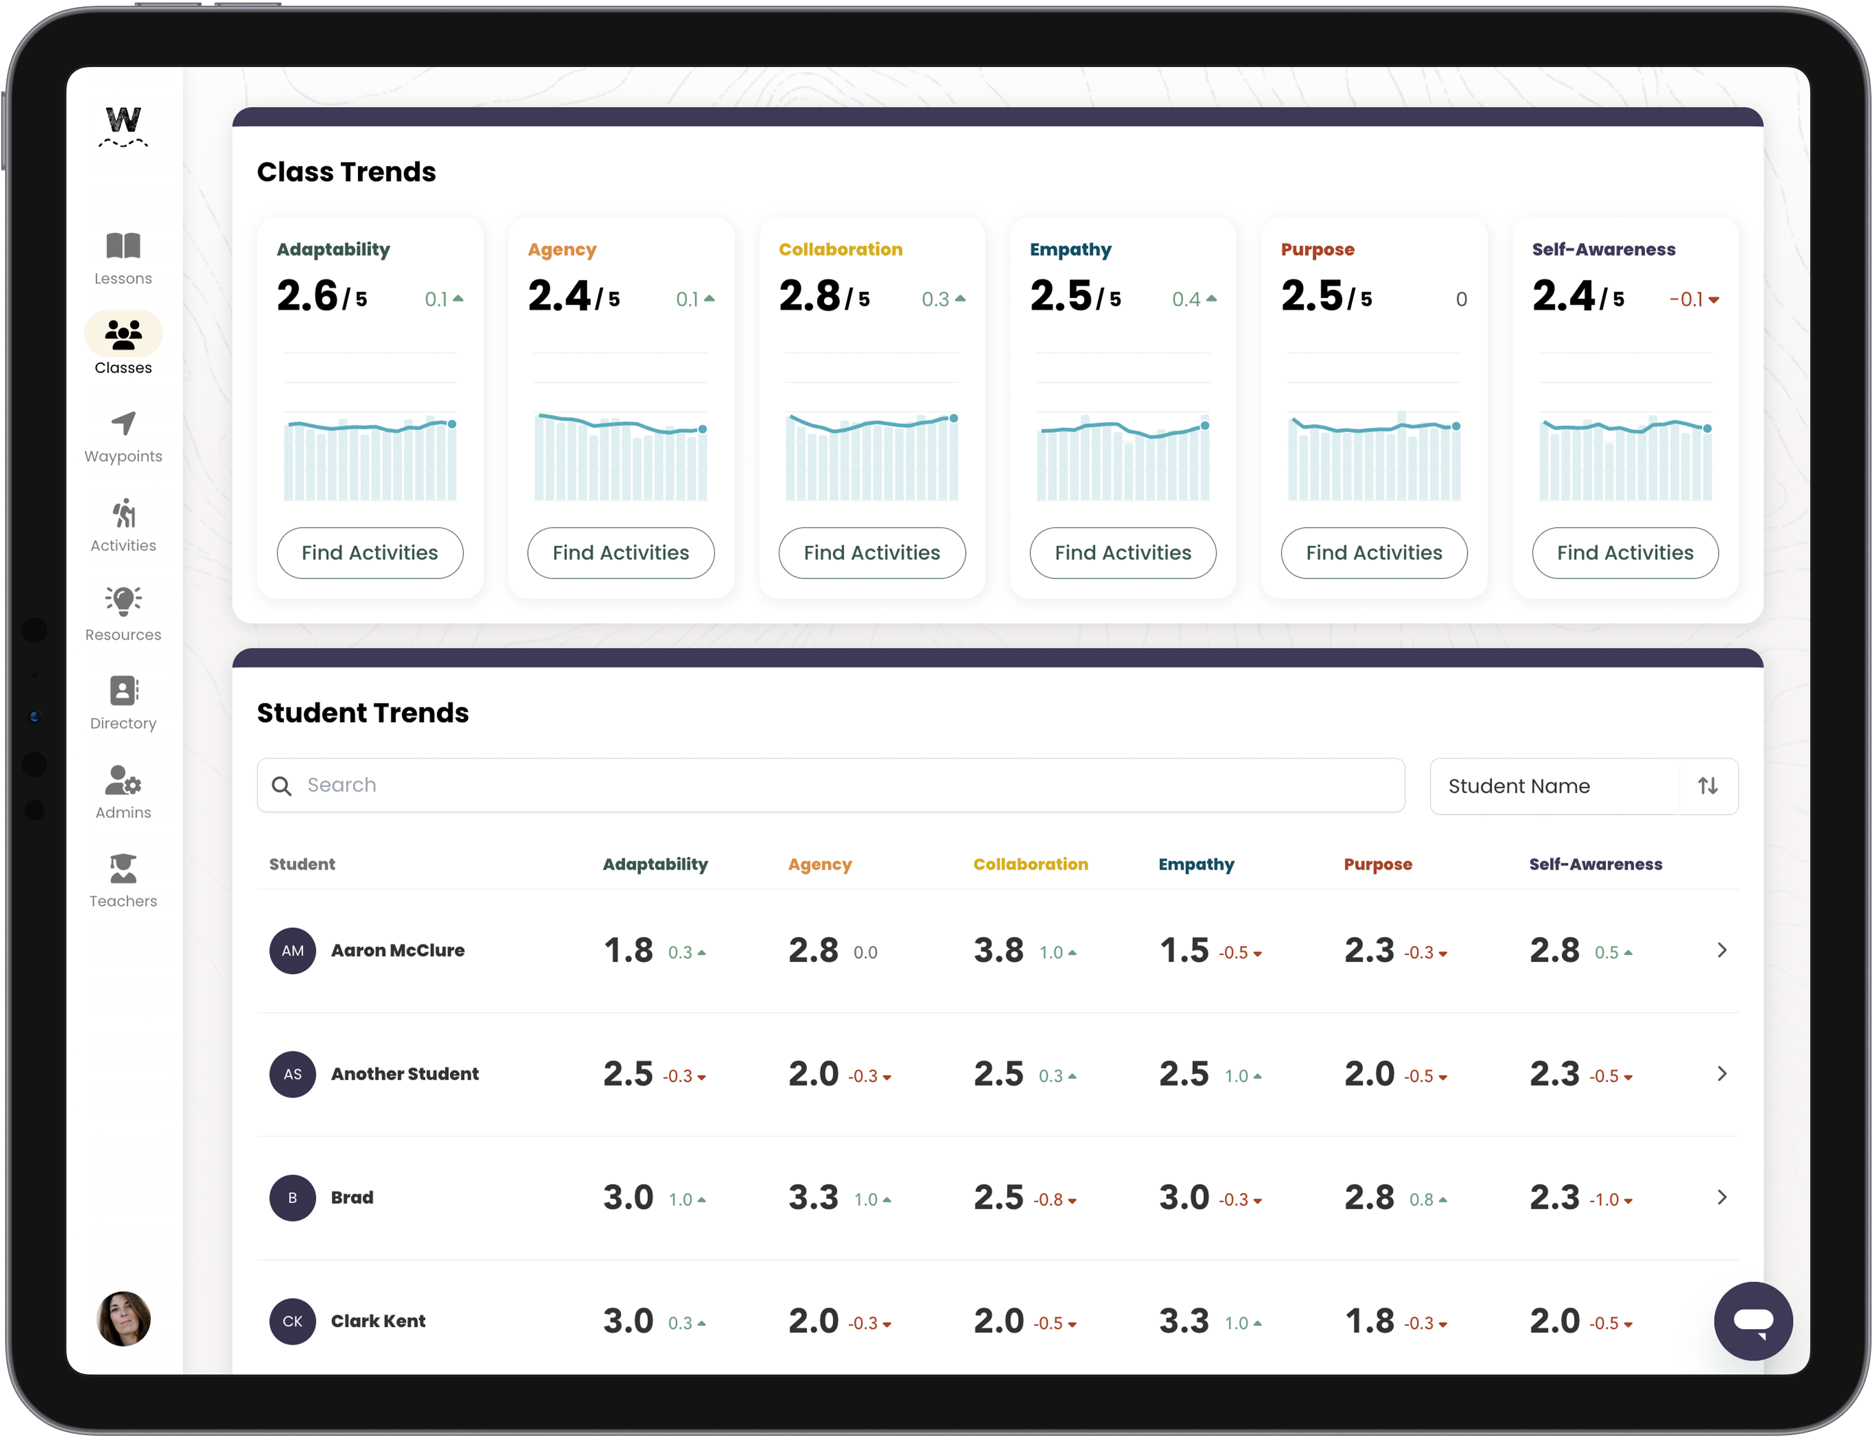This screenshot has height=1439, width=1876.
Task: Click the student Search field
Action: (x=830, y=785)
